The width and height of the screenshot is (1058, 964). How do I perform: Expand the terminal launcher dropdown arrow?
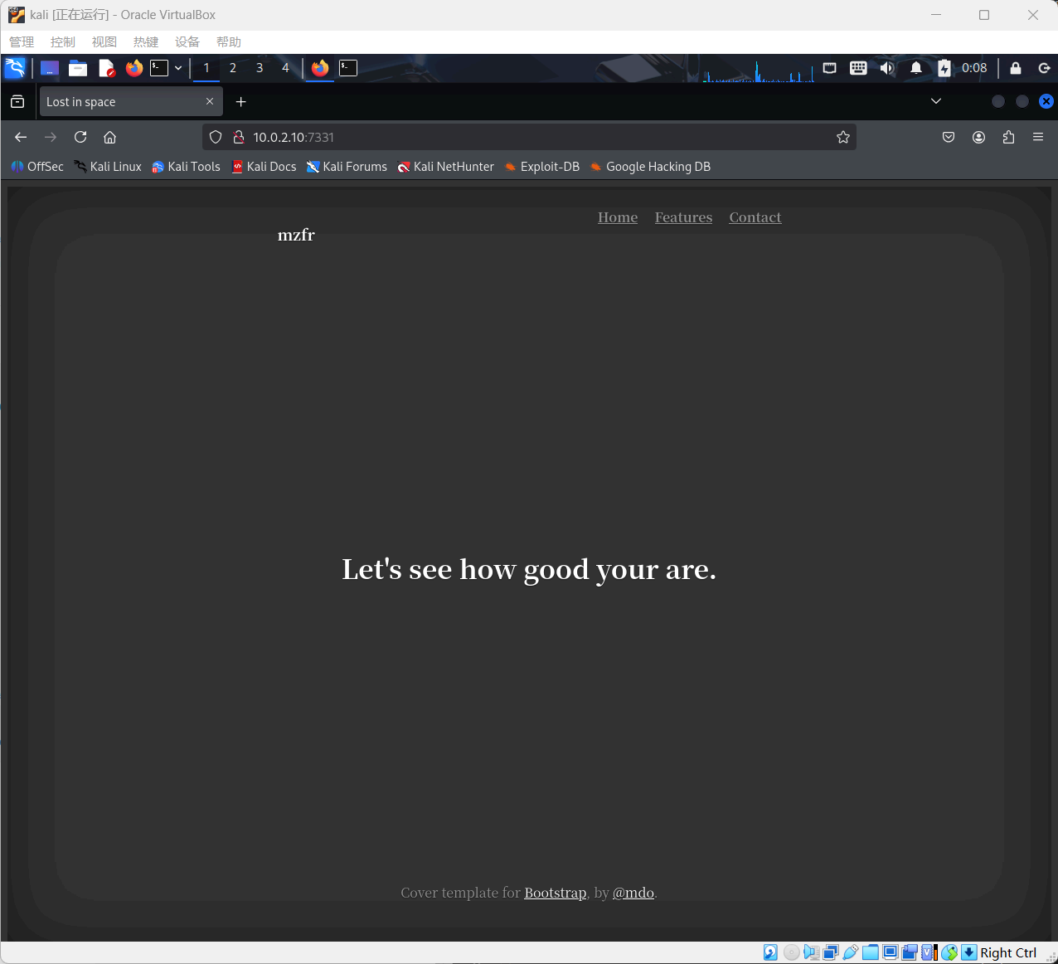[178, 68]
